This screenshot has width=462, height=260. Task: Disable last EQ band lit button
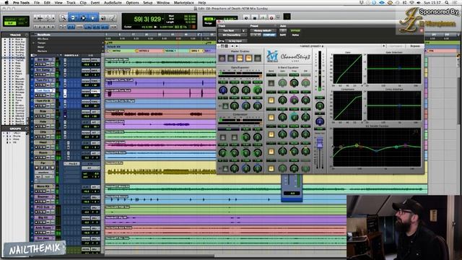pyautogui.click(x=271, y=168)
